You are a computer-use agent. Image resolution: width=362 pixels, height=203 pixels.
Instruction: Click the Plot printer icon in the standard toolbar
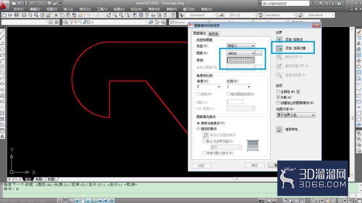pos(24,15)
